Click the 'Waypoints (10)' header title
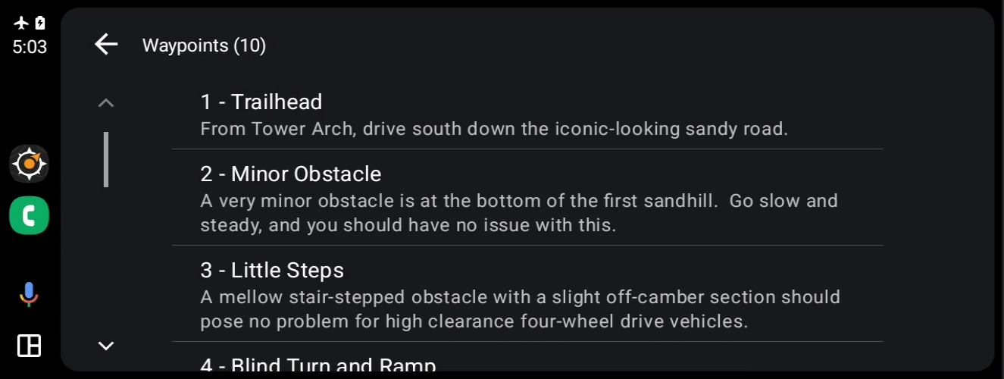The height and width of the screenshot is (379, 1004). (x=204, y=45)
